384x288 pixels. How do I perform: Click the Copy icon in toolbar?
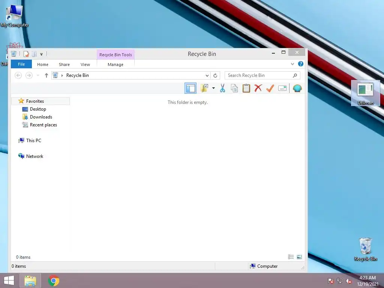tap(234, 88)
